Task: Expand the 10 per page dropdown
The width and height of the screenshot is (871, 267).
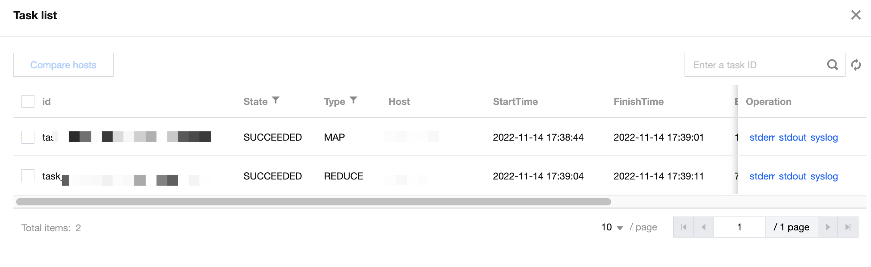Action: click(x=612, y=227)
